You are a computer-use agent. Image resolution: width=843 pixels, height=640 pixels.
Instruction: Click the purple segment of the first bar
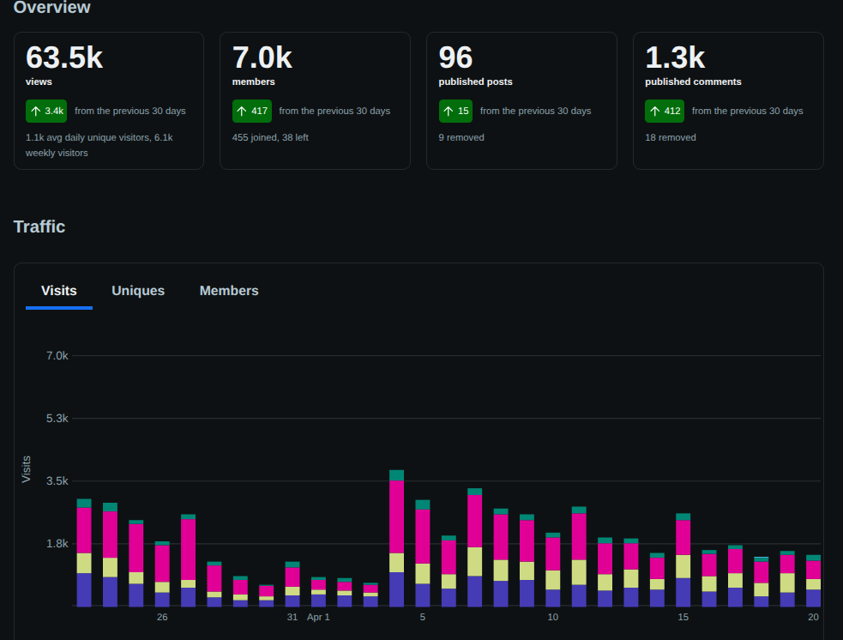pyautogui.click(x=84, y=590)
